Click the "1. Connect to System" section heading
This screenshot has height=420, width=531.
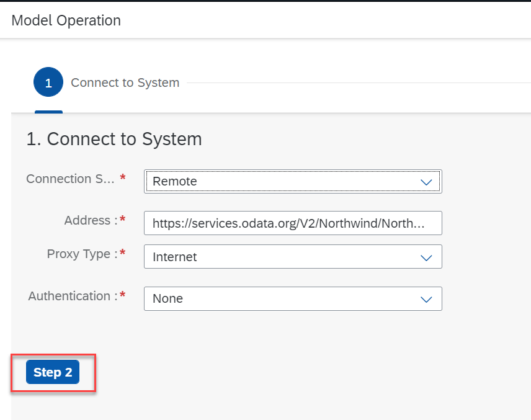click(114, 139)
